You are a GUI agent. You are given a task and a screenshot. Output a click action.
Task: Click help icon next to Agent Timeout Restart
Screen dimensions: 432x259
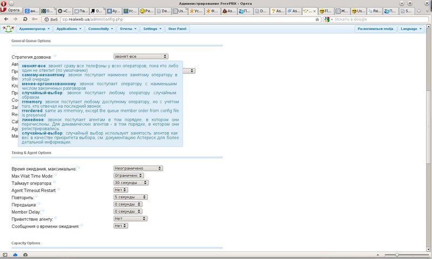(59, 189)
